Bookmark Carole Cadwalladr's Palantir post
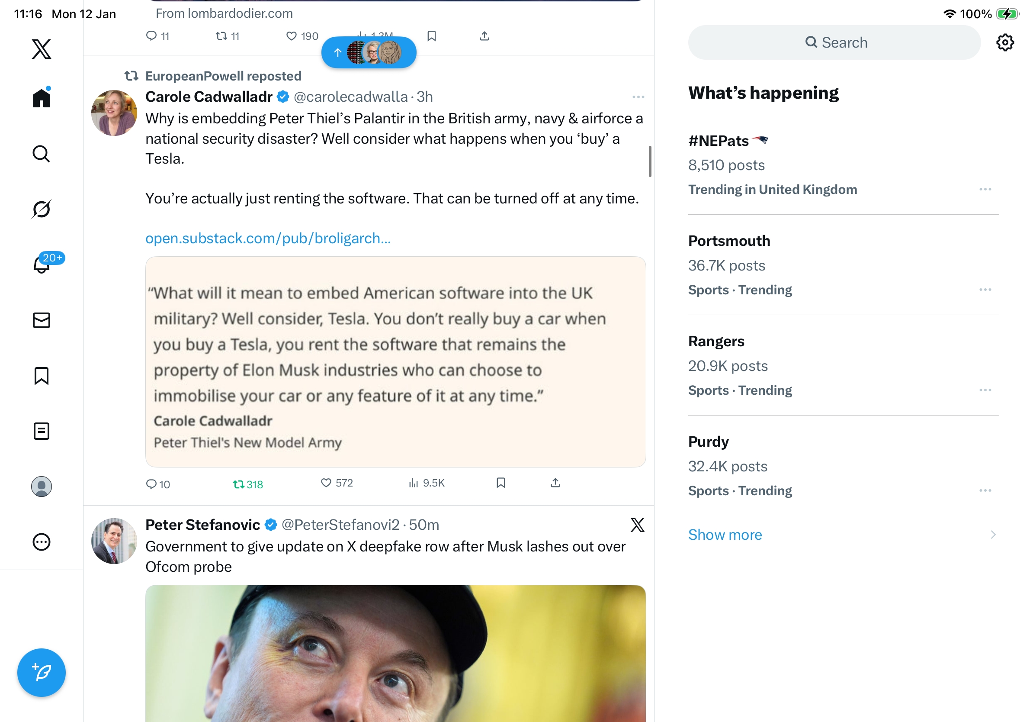Screen dimensions: 1033x722 (501, 483)
